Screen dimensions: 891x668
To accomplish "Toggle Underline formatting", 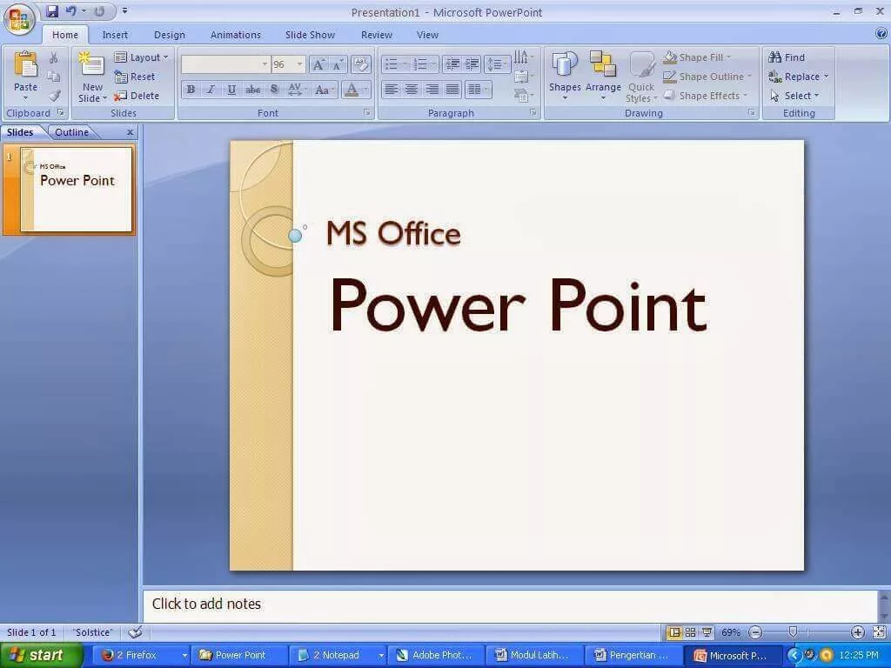I will [231, 90].
